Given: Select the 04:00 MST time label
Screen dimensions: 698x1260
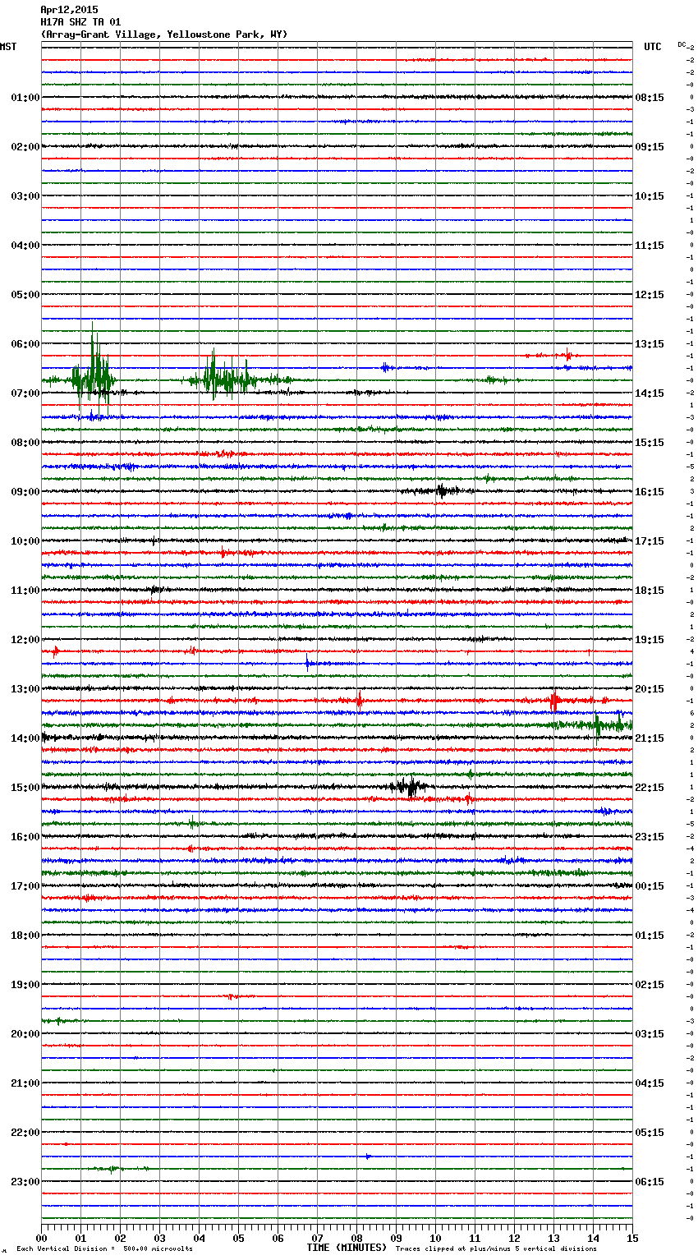Looking at the screenshot, I should point(25,246).
